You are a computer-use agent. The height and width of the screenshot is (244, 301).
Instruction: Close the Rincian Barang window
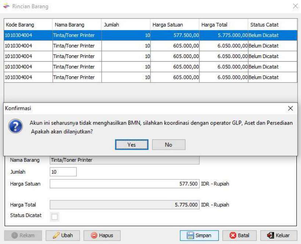[295, 7]
